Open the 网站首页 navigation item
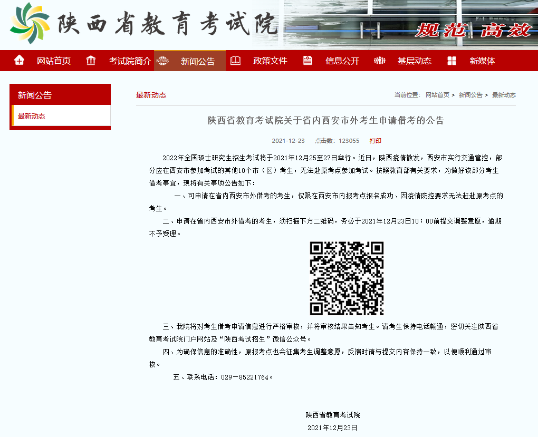The height and width of the screenshot is (437, 538). 55,60
